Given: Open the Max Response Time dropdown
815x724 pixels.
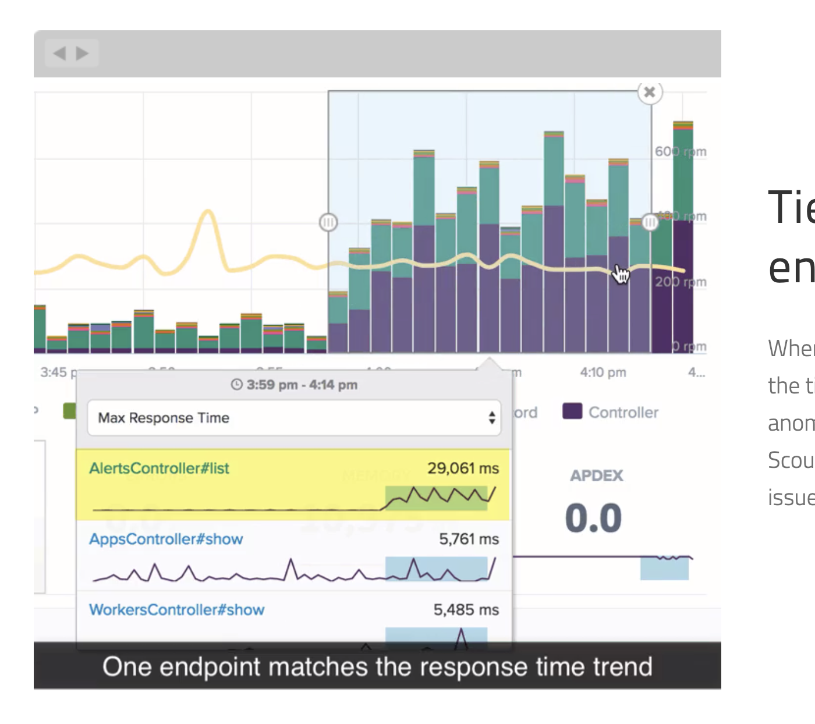Looking at the screenshot, I should 291,418.
